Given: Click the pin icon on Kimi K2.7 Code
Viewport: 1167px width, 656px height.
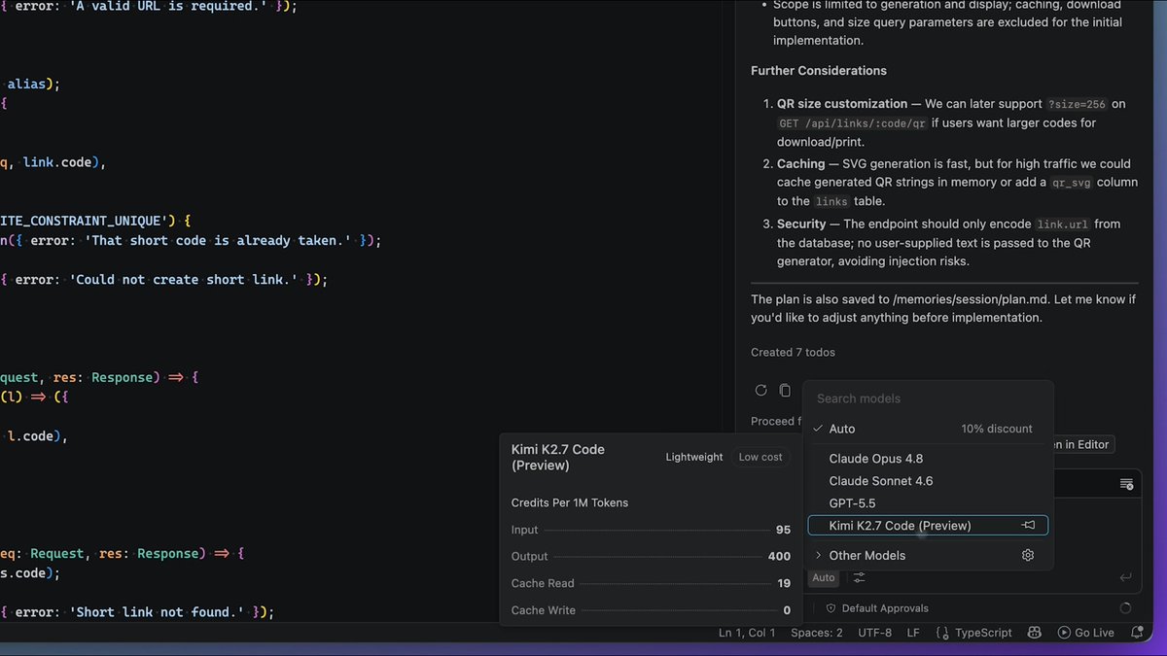Looking at the screenshot, I should click(1028, 525).
